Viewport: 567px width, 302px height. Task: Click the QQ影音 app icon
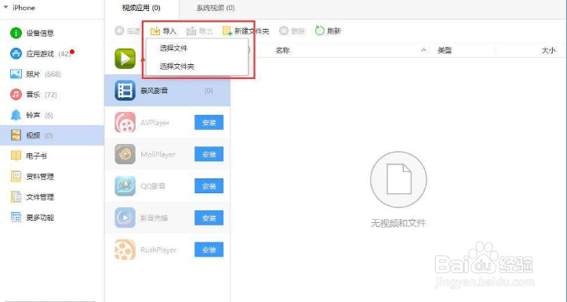tap(125, 186)
